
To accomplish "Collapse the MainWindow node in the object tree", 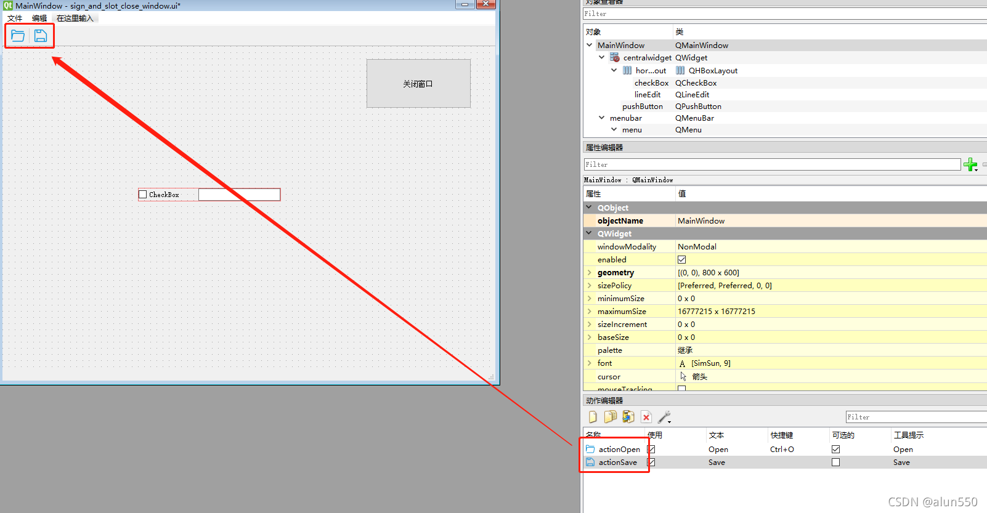I will click(590, 45).
